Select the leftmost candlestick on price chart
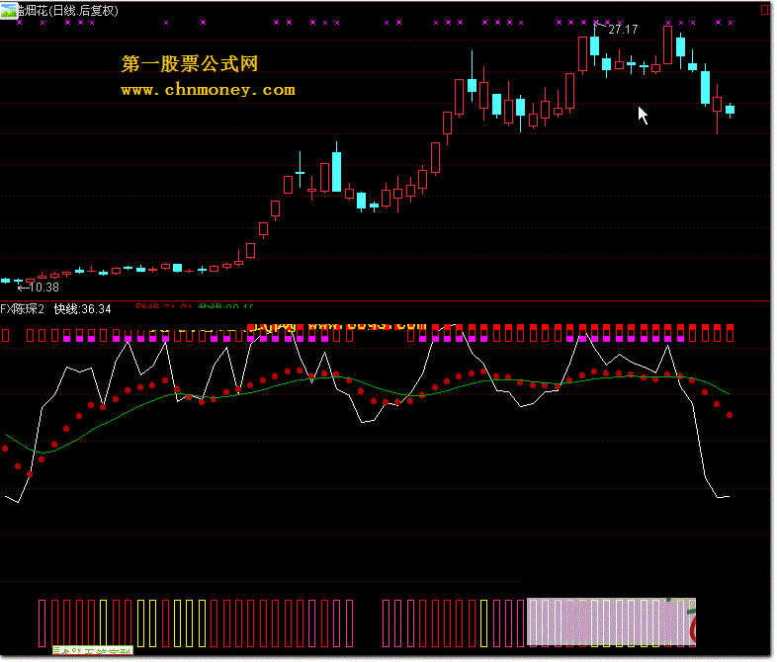Viewport: 777px width, 662px height. coord(6,281)
